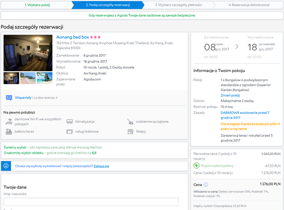The height and width of the screenshot is (210, 284).
Task: Click the air conditioning (klimatyzacja) icon
Action: tap(69, 121)
